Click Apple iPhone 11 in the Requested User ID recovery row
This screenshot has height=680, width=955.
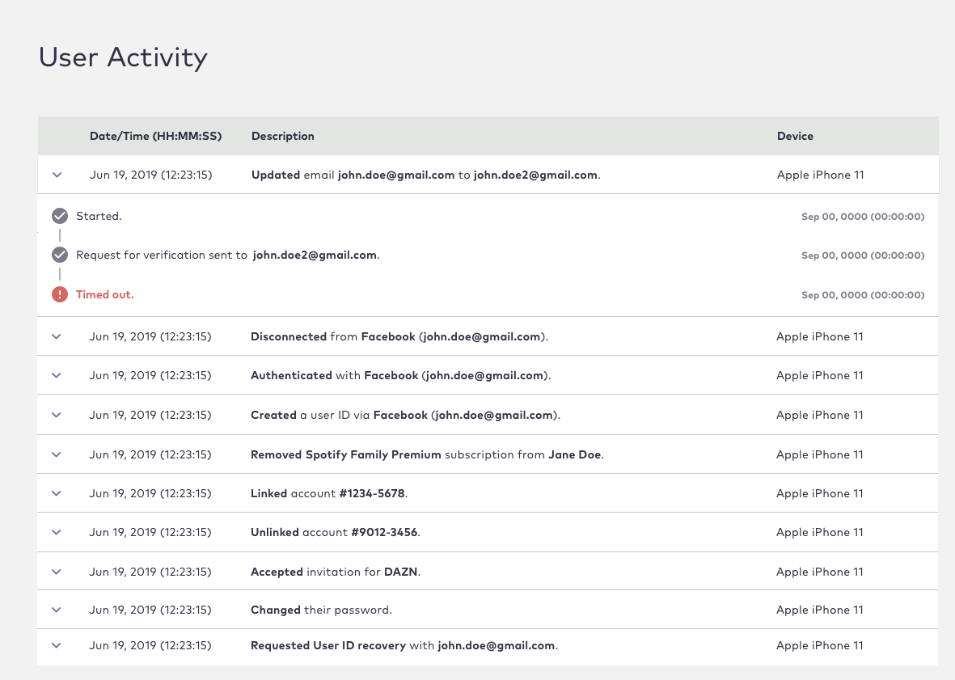[x=820, y=646]
